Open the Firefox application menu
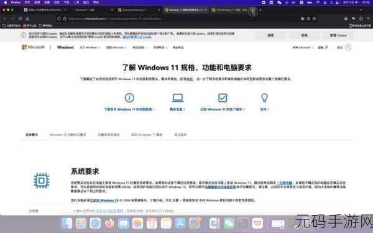The width and height of the screenshot is (373, 233). point(16,2)
